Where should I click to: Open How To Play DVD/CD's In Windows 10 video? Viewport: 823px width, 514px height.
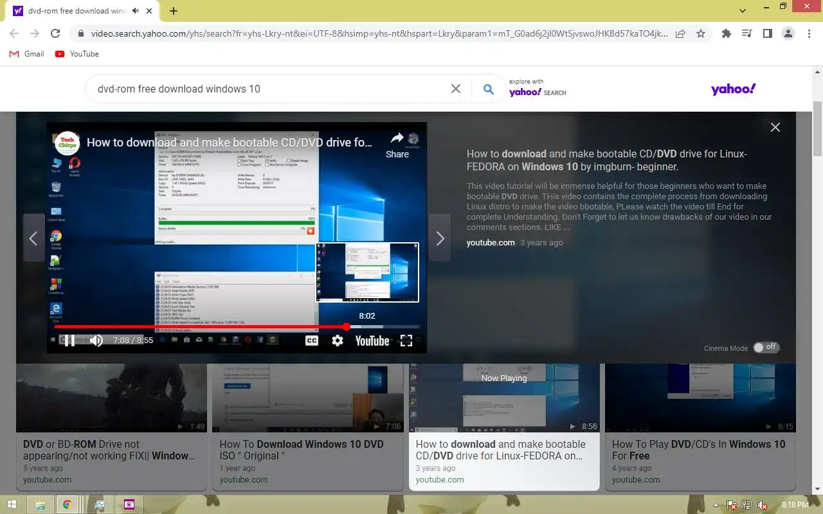click(700, 397)
